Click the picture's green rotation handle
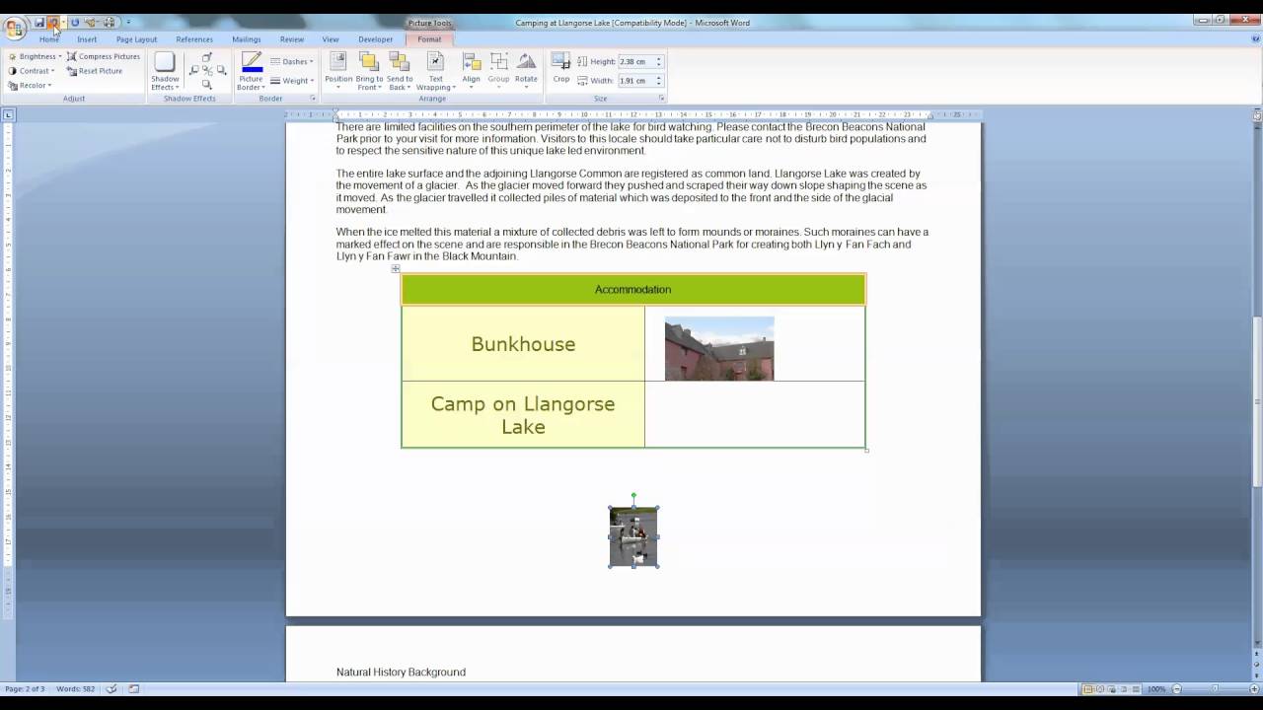Image resolution: width=1263 pixels, height=710 pixels. pyautogui.click(x=633, y=496)
